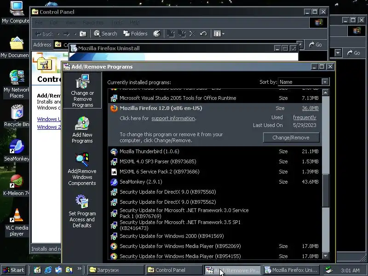Click Search in Control Panel toolbar

[105, 34]
